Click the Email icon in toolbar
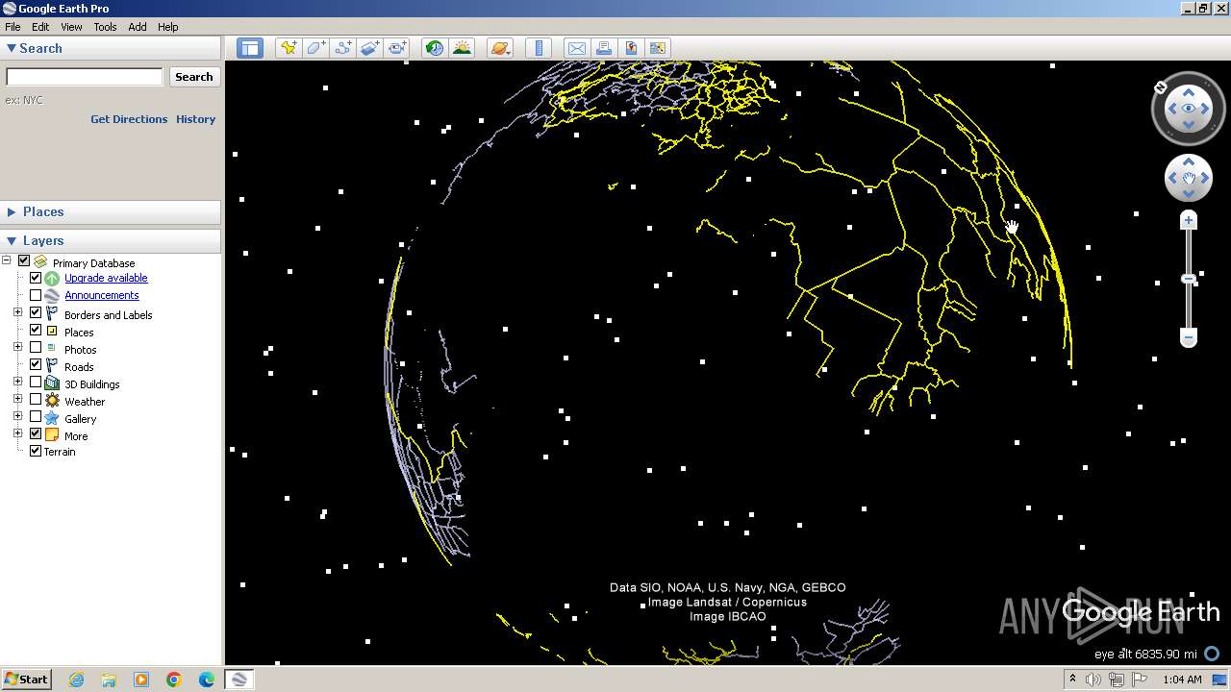The height and width of the screenshot is (692, 1231). (x=576, y=48)
